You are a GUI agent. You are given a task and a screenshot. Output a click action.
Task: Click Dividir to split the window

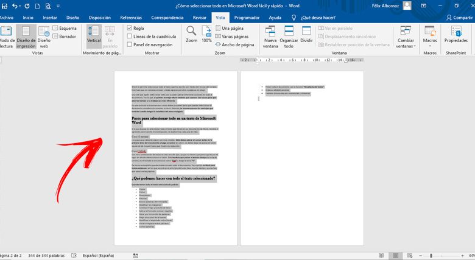[306, 34]
